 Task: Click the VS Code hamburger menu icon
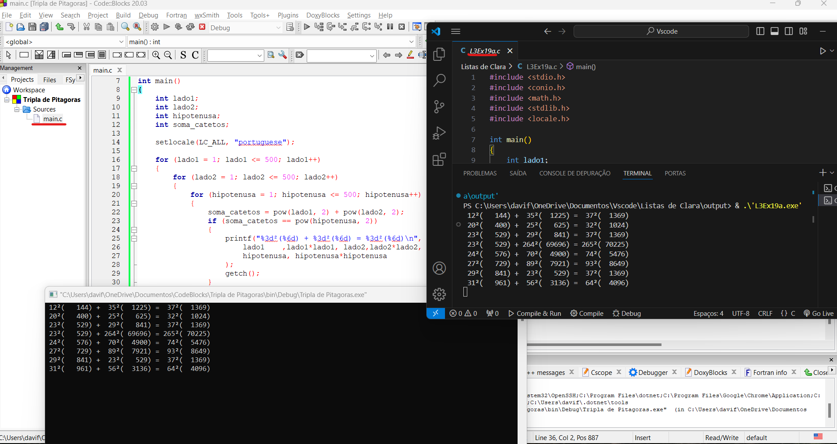click(x=455, y=31)
